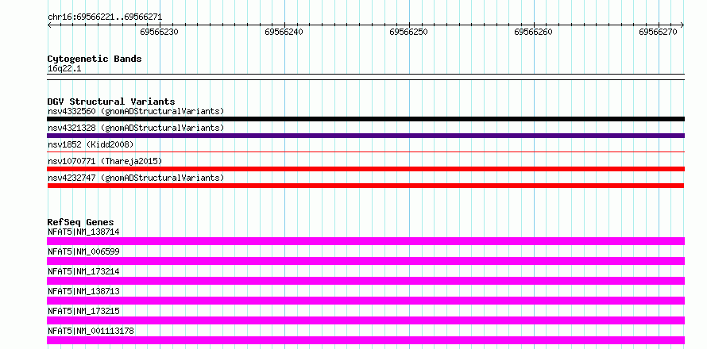This screenshot has height=349, width=707.
Task: Open gene label NFAT5|NM_138713
Action: [83, 291]
